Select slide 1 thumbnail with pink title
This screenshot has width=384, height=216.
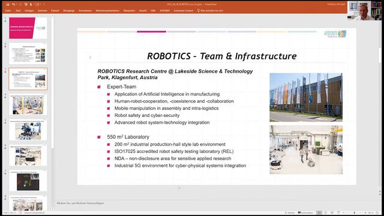(28, 28)
